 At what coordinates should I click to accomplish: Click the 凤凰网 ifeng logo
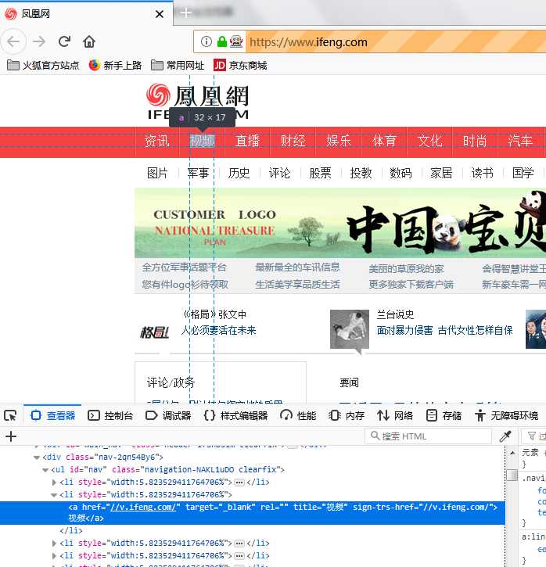(x=197, y=102)
